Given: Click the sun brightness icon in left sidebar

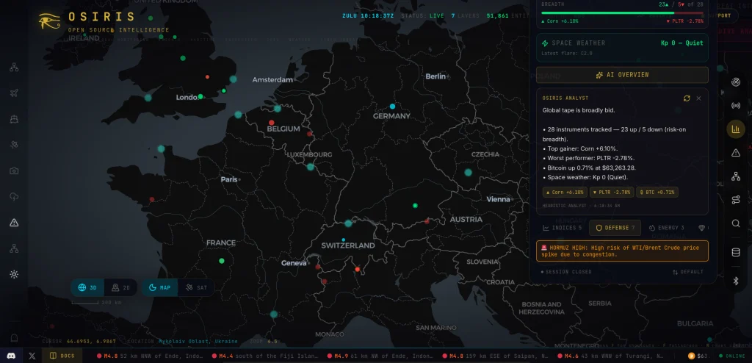Looking at the screenshot, I should coord(14,274).
